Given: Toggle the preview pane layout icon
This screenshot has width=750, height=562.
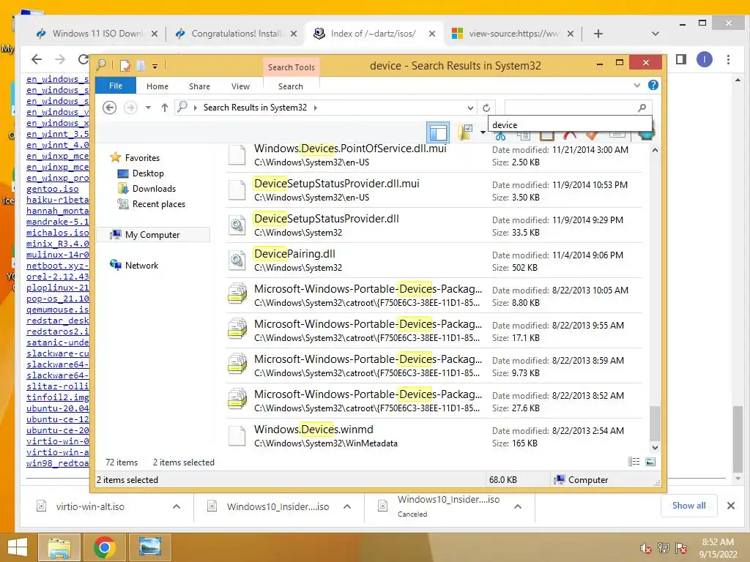Looking at the screenshot, I should tap(438, 132).
